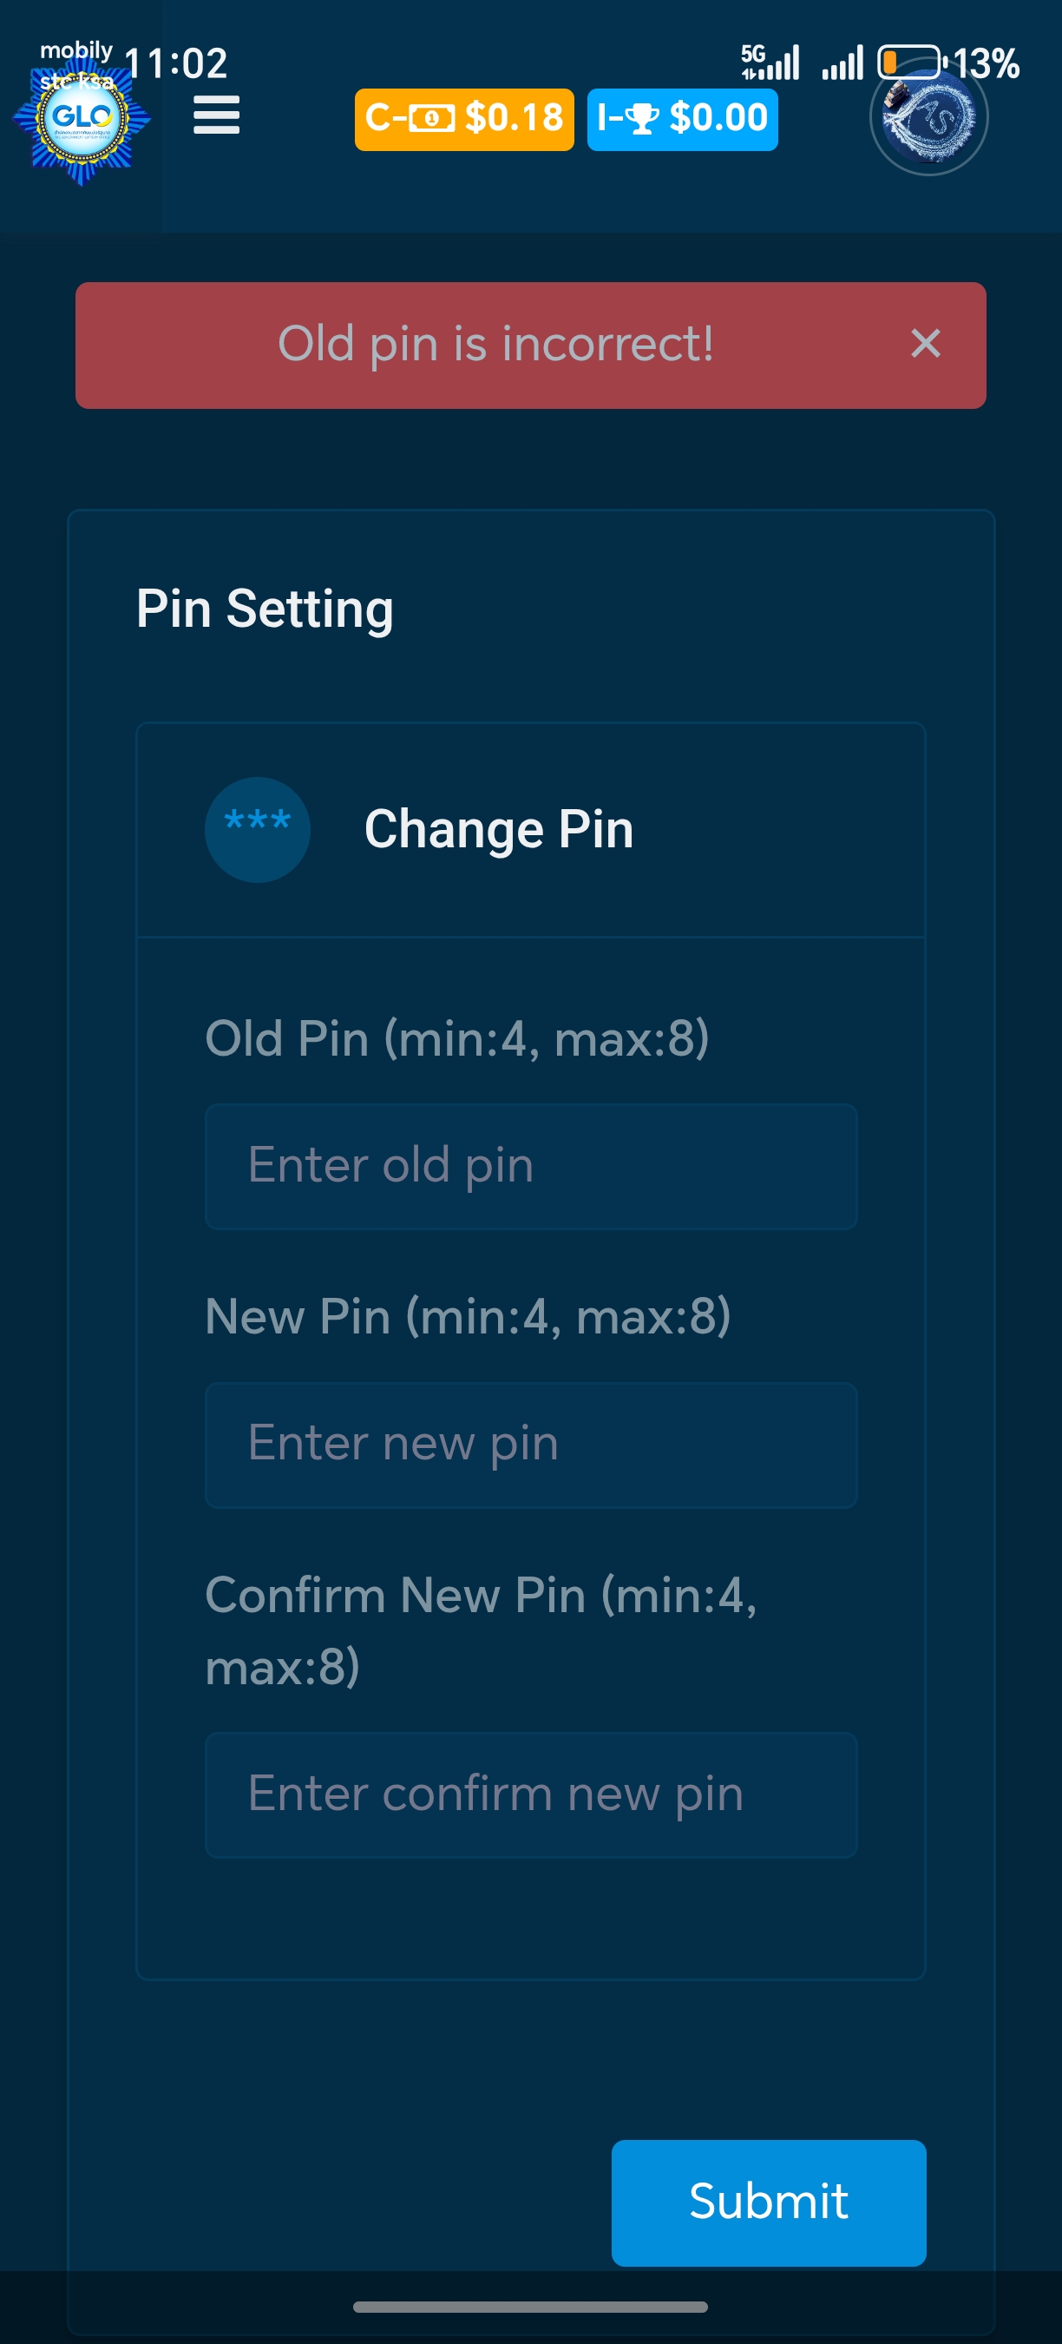Open the profile avatar picture

tap(928, 118)
